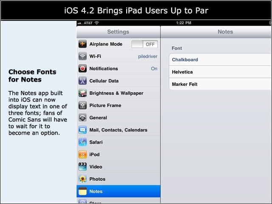Tap the Font section header
272x204 pixels.
[177, 48]
